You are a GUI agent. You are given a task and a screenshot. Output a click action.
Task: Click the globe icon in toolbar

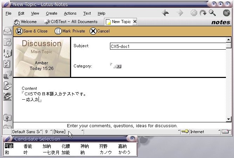[x=226, y=13]
